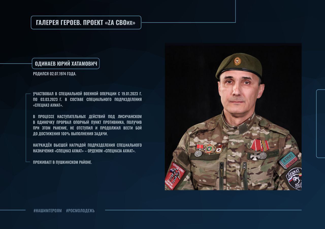325x229 pixels.
Task: Select the red star guards badge
Action: (x=218, y=149)
